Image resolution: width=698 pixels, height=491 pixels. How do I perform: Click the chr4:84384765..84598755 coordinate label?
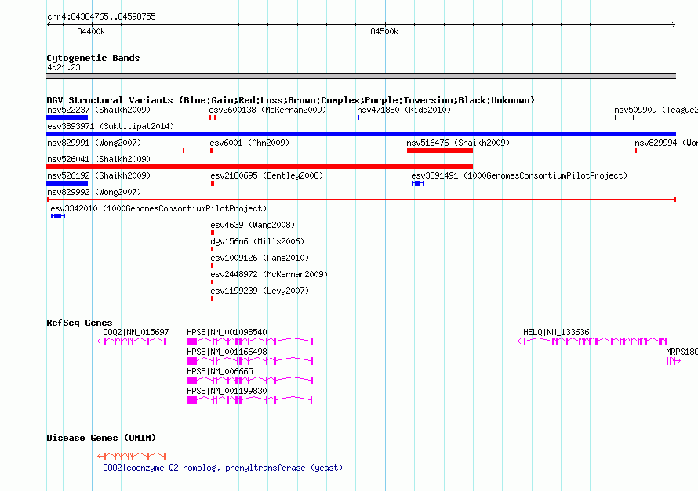point(101,16)
